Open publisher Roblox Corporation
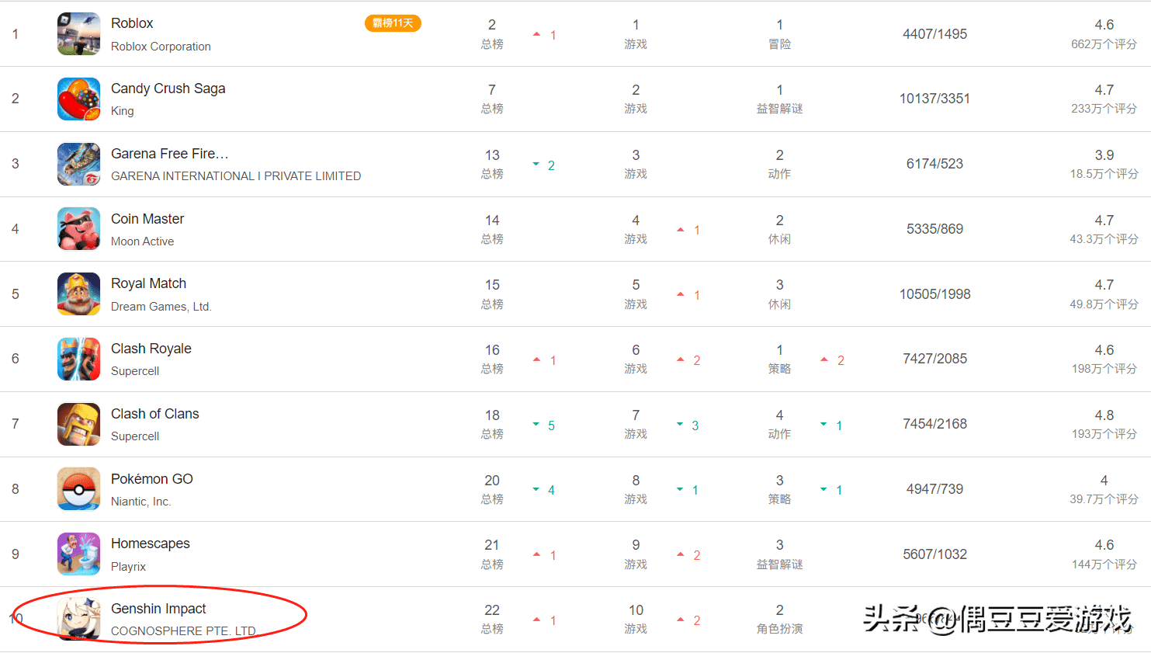The width and height of the screenshot is (1151, 653). click(161, 47)
